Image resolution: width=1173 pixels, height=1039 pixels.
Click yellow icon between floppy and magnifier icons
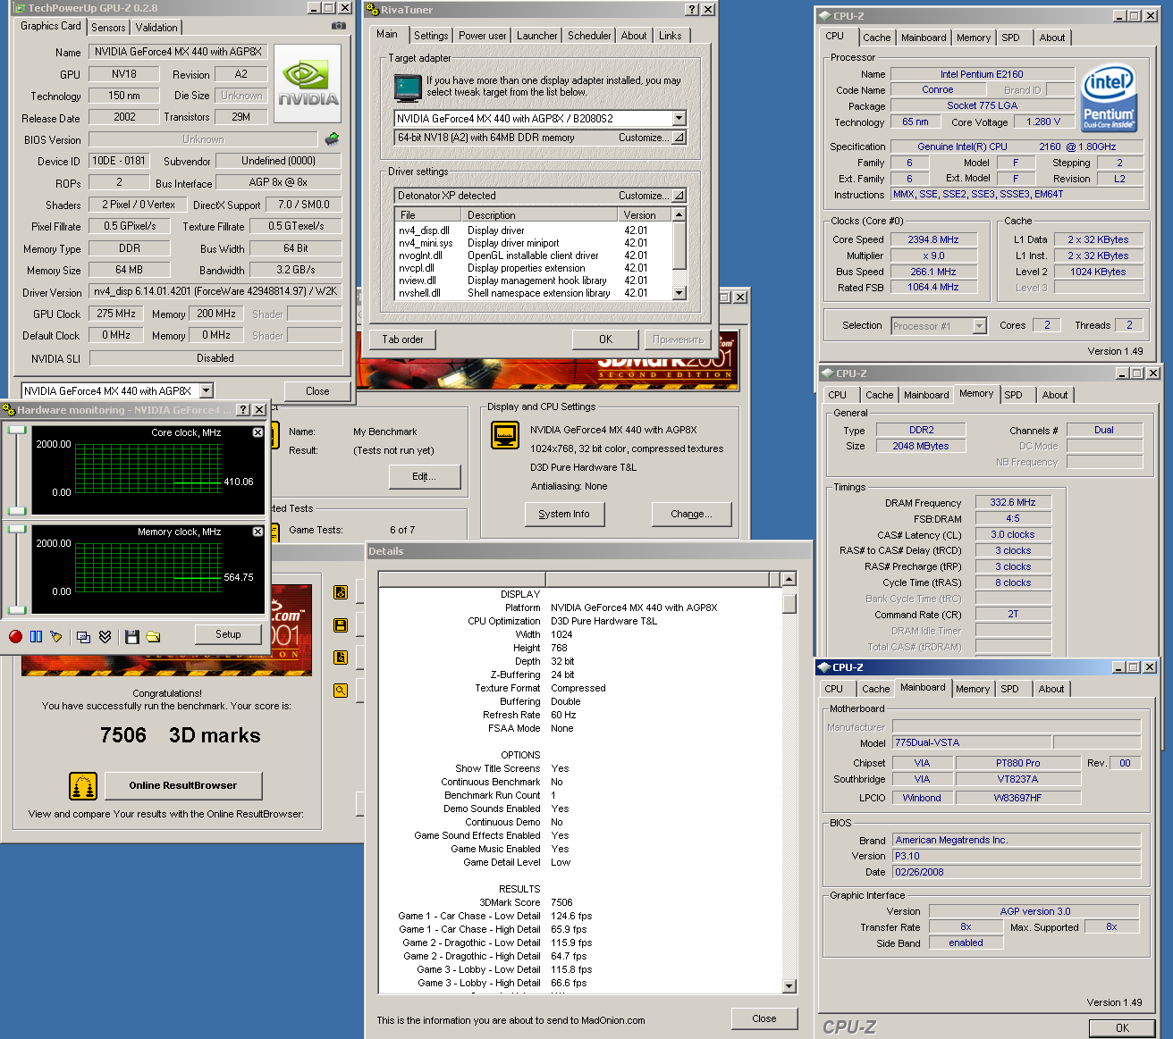[x=341, y=658]
